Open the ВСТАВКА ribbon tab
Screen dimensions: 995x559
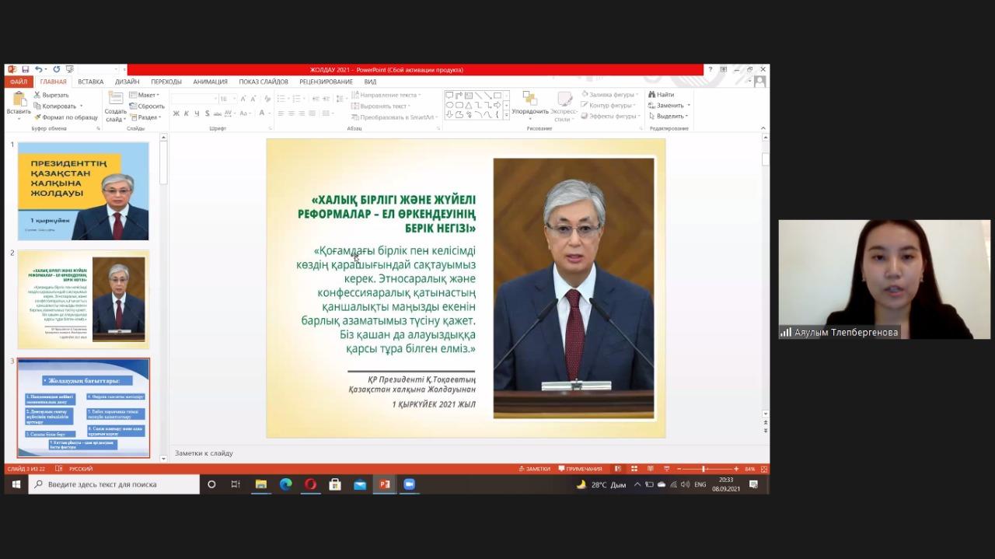pos(90,82)
